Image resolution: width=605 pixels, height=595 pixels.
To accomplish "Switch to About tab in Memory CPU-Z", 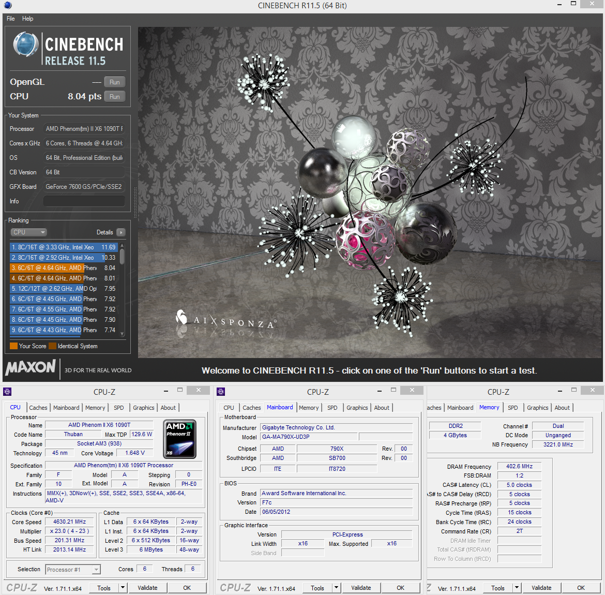I will click(x=562, y=408).
